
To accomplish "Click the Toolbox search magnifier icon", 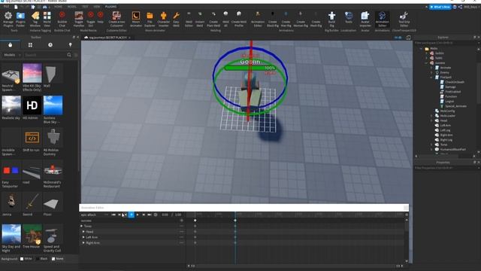I will point(69,55).
